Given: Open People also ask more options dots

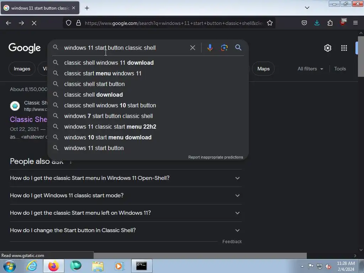Looking at the screenshot, I should click(71, 162).
